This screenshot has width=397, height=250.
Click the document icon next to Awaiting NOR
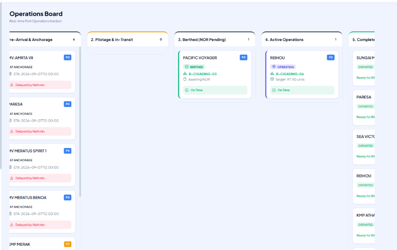point(185,79)
